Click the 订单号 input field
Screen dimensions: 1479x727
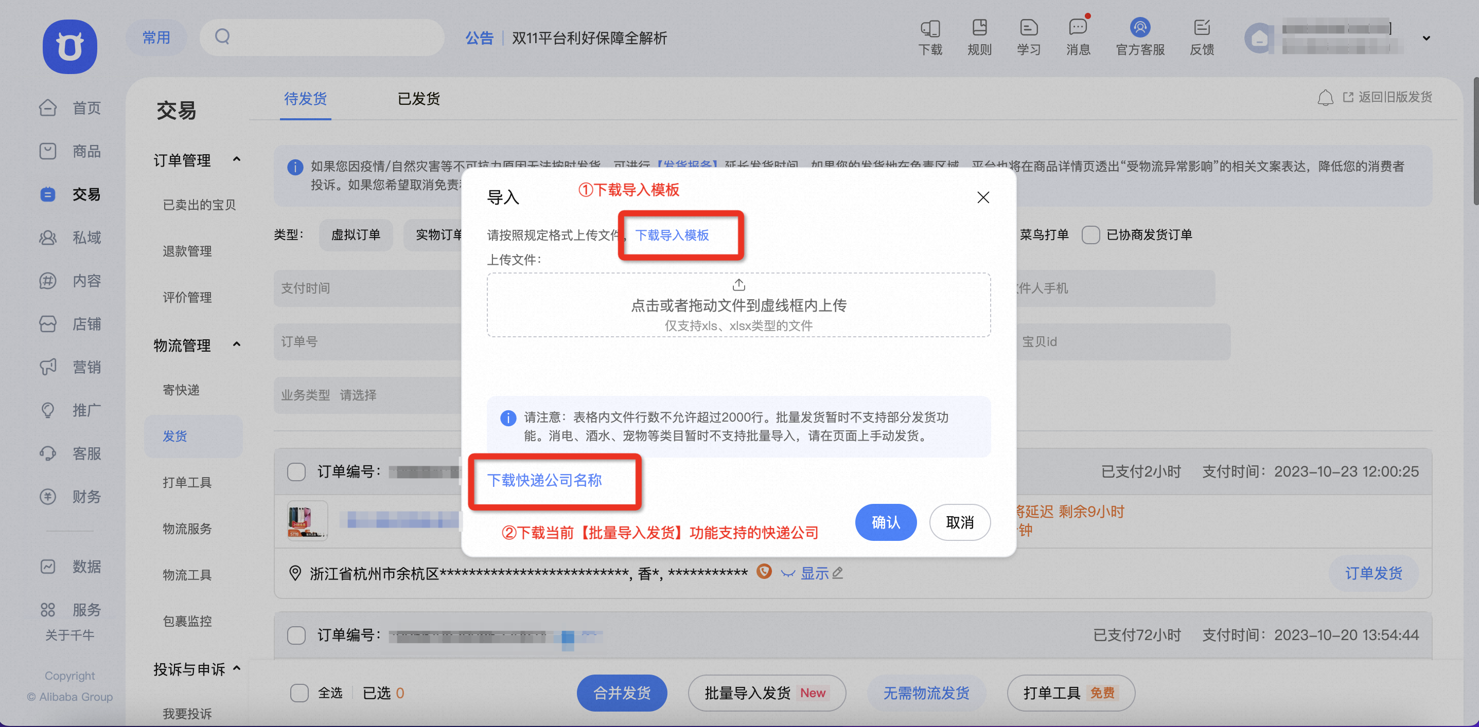367,341
